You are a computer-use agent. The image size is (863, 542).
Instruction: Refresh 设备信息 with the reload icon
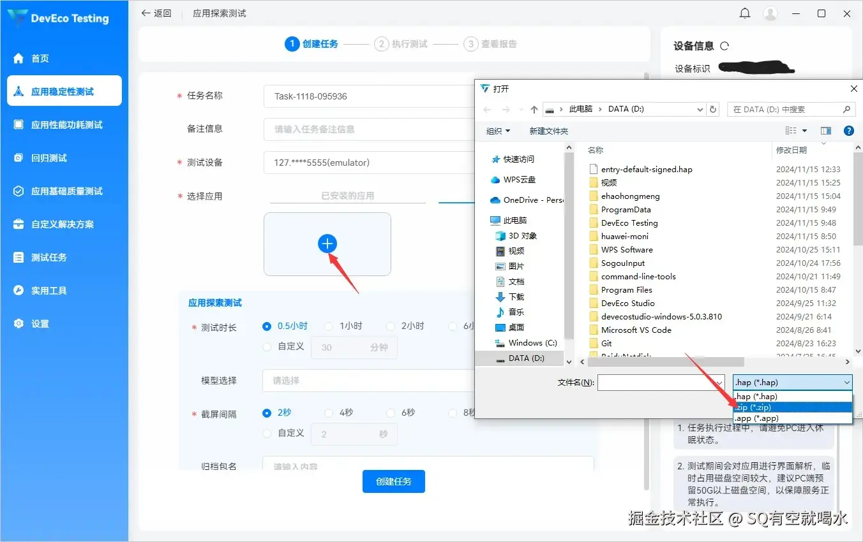724,46
